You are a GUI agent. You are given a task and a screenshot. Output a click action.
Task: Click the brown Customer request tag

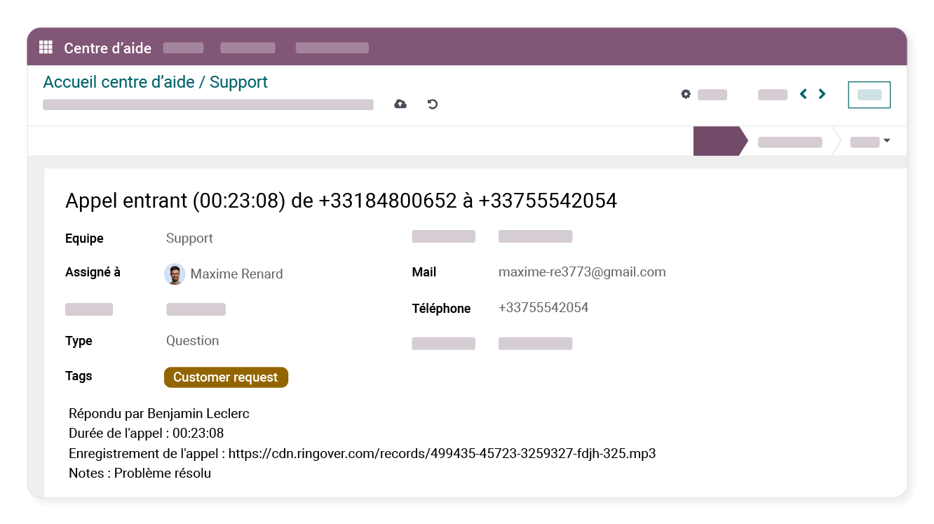tap(226, 377)
